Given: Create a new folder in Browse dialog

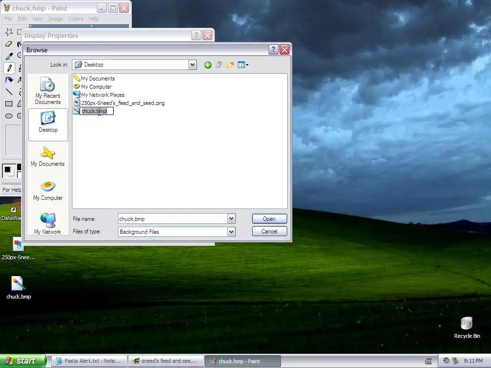Looking at the screenshot, I should [230, 65].
